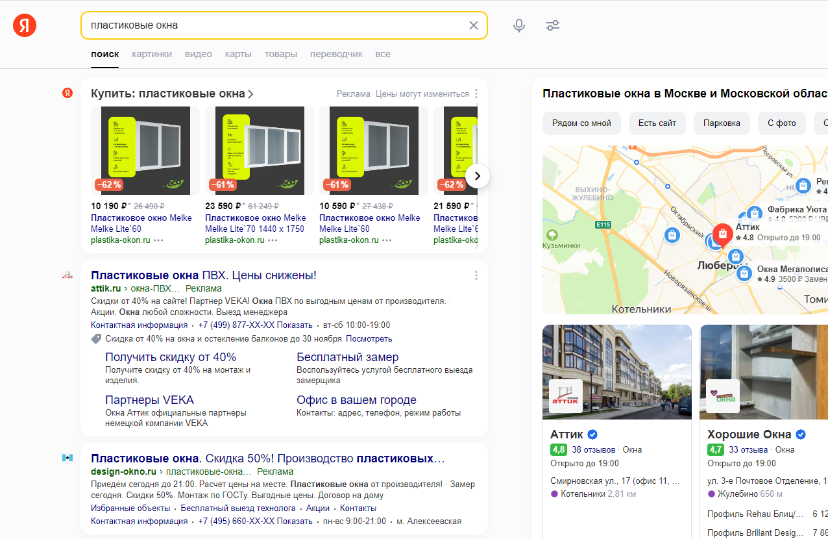Open the Аттик building photo thumbnail
The image size is (828, 539).
[616, 372]
